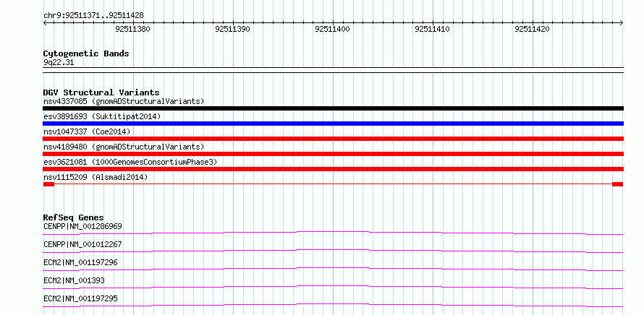Image resolution: width=644 pixels, height=315 pixels.
Task: Open transcript CENPP|NM_001286969
Action: tap(82, 226)
